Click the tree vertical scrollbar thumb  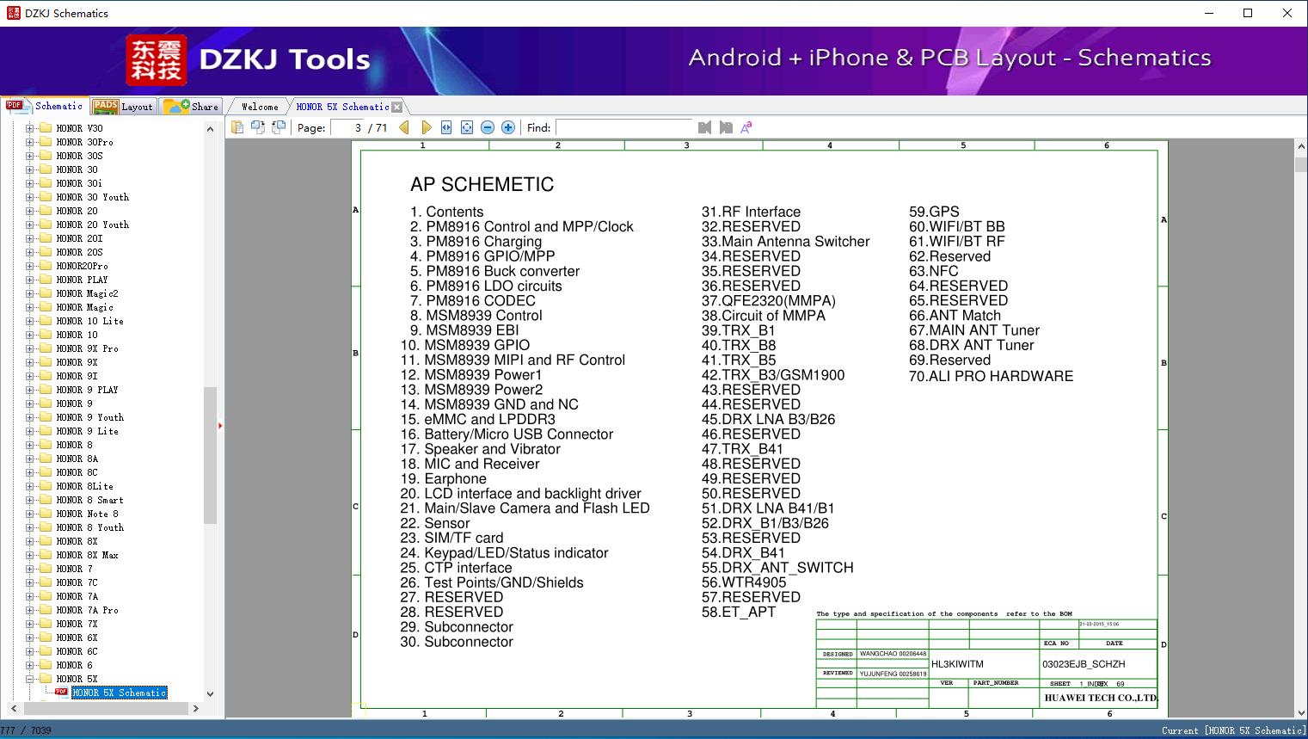[x=210, y=456]
